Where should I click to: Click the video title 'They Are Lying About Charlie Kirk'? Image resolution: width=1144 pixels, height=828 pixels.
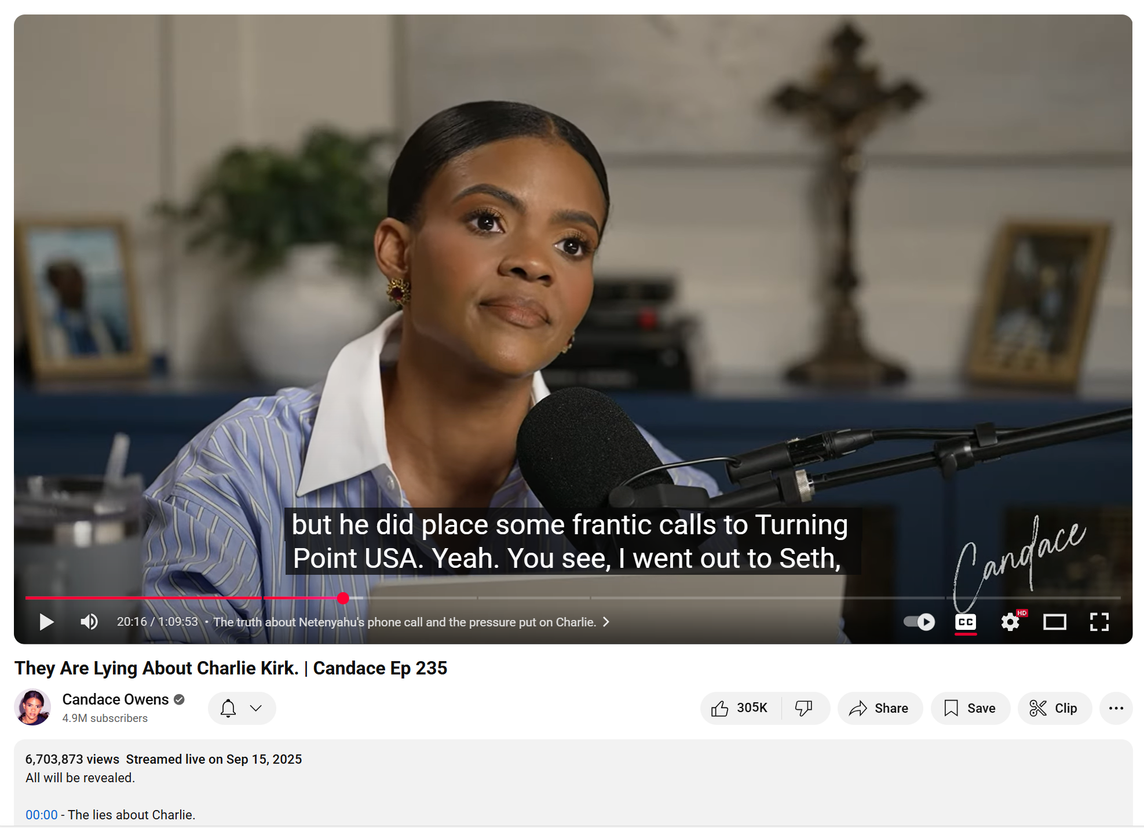point(231,668)
